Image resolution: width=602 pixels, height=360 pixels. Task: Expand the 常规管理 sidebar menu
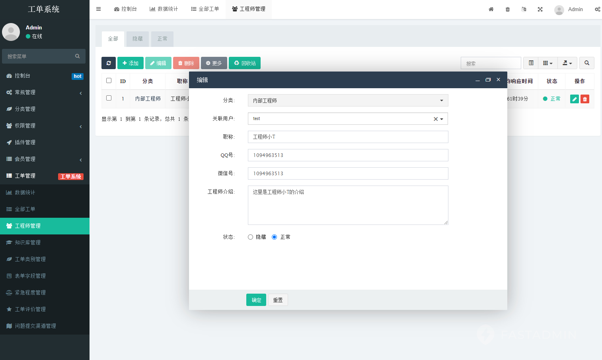[45, 92]
